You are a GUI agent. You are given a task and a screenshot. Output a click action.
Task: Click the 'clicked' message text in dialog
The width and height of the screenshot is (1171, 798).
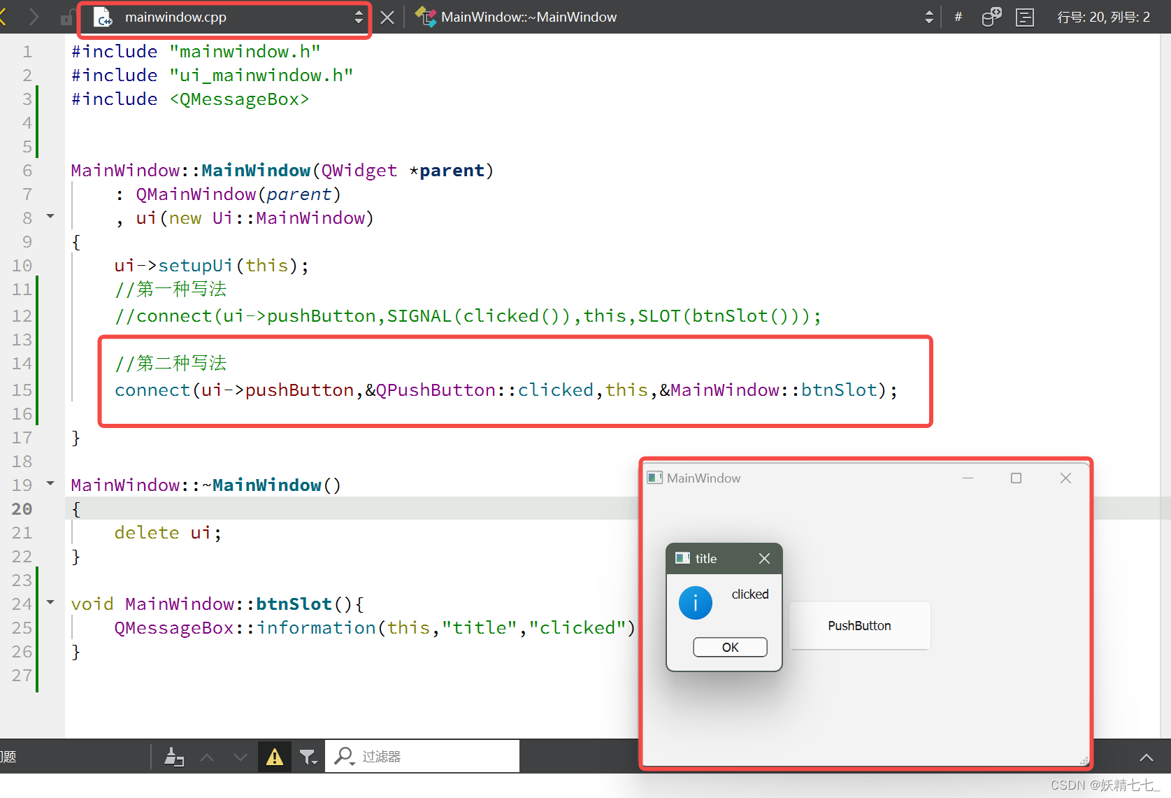(750, 594)
